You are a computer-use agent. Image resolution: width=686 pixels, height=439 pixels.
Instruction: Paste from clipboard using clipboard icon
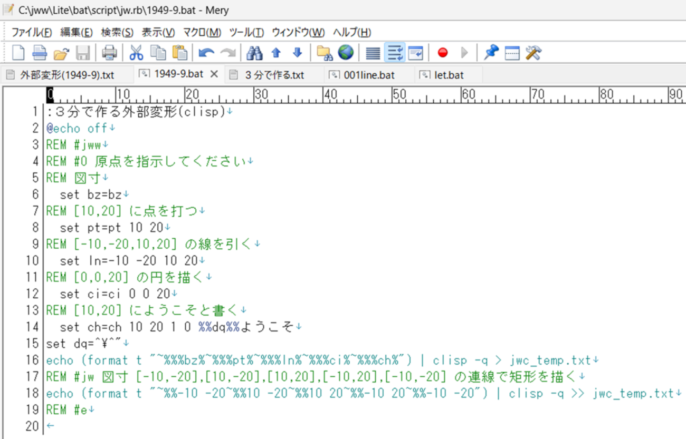coord(180,53)
